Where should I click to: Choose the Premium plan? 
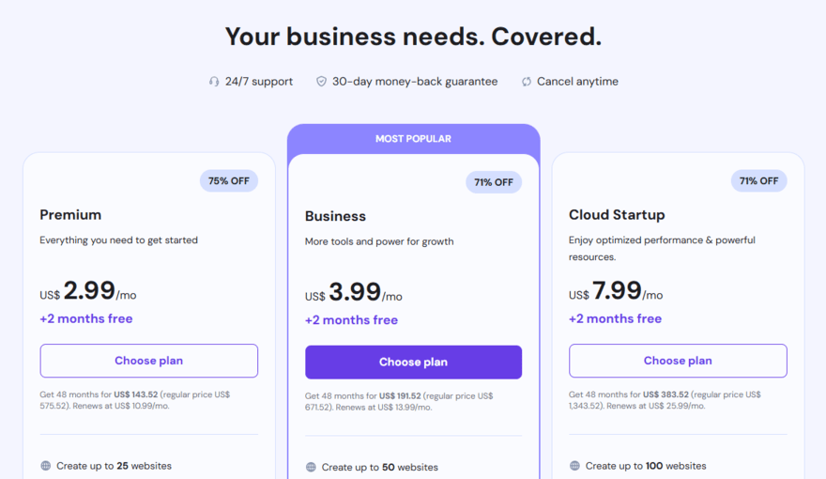pos(148,361)
